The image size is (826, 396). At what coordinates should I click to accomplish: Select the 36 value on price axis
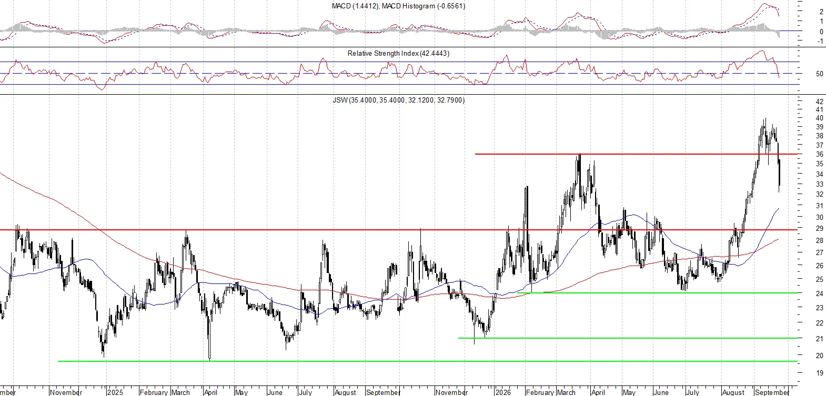(819, 154)
